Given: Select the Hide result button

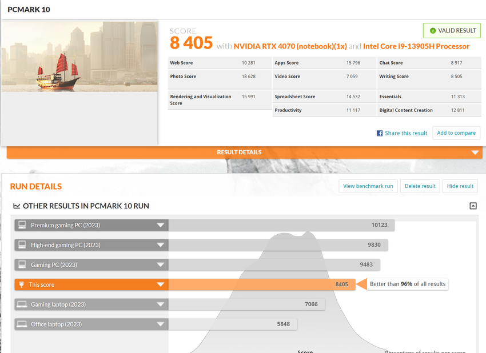Looking at the screenshot, I should click(460, 186).
